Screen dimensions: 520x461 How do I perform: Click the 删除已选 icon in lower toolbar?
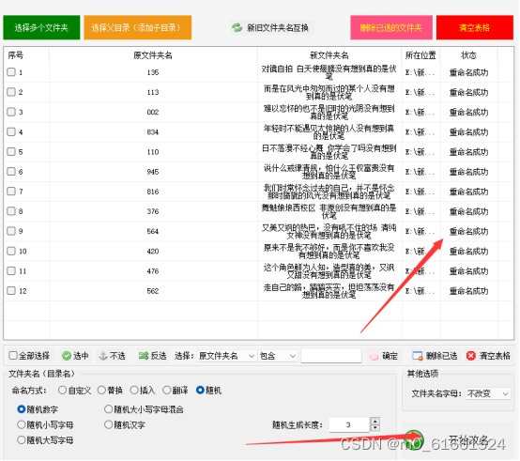(418, 356)
